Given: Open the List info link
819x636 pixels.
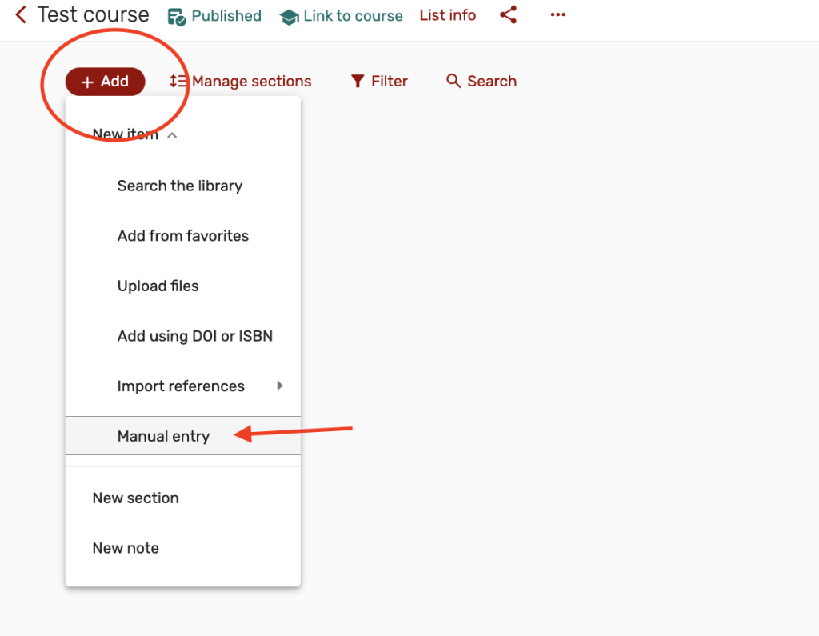Looking at the screenshot, I should [447, 15].
